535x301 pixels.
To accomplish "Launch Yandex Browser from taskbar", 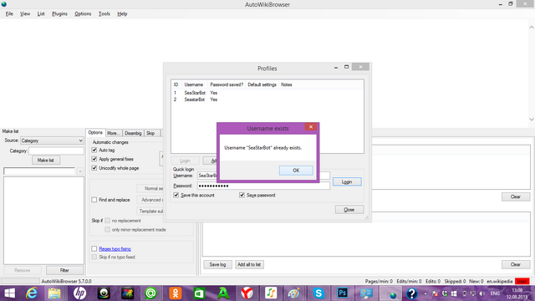I will click(247, 293).
